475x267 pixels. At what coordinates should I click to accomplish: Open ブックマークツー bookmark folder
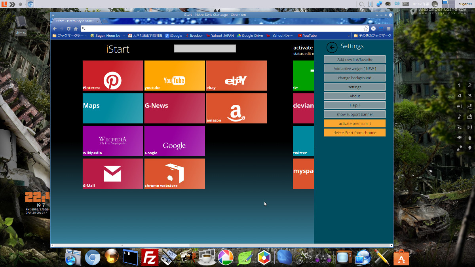click(x=69, y=36)
